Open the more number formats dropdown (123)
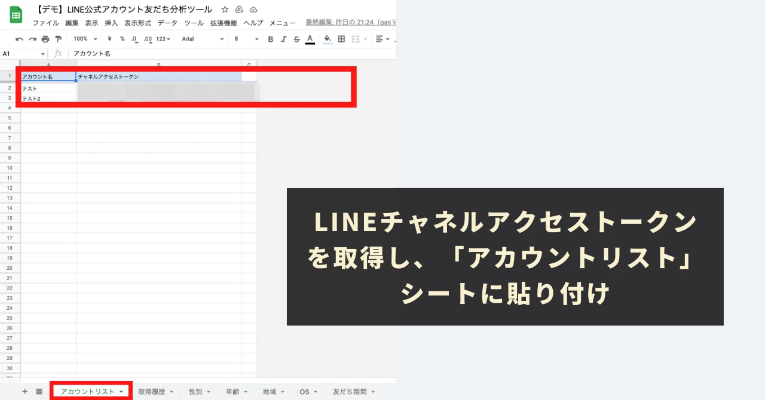765x400 pixels. click(163, 39)
